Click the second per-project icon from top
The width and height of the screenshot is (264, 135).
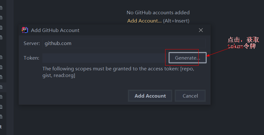click(x=1, y=17)
